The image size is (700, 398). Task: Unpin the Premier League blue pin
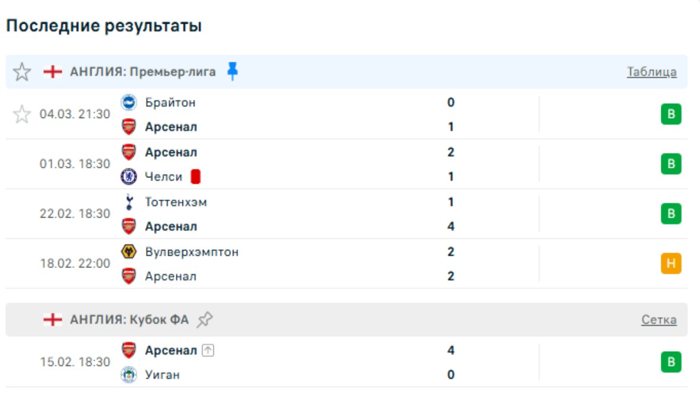[x=232, y=72]
